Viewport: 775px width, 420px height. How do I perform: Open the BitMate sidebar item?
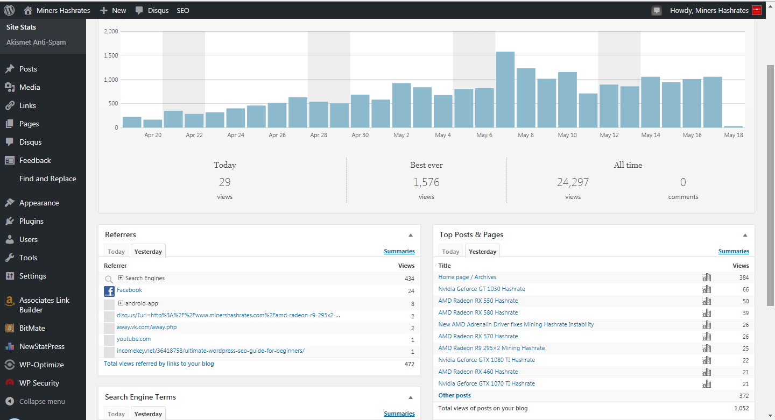point(32,328)
